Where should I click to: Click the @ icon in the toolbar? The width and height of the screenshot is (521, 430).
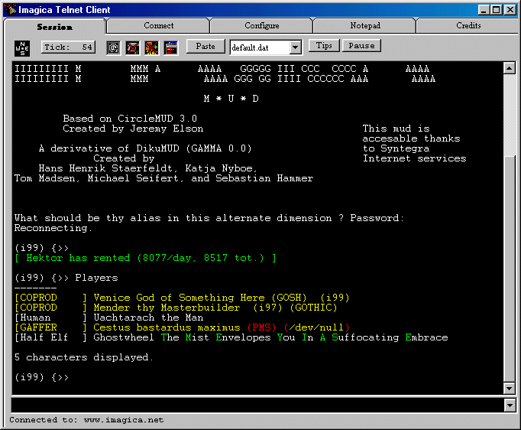point(113,47)
